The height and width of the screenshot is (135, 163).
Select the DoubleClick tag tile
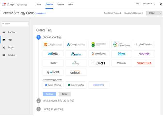(99, 44)
